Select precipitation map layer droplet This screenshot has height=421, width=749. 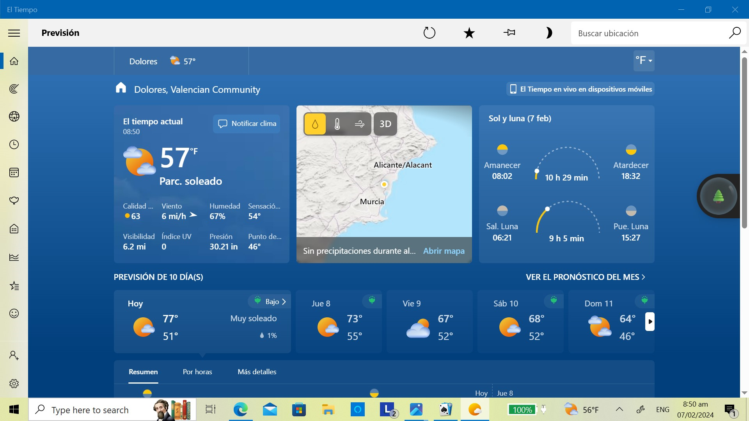(315, 124)
